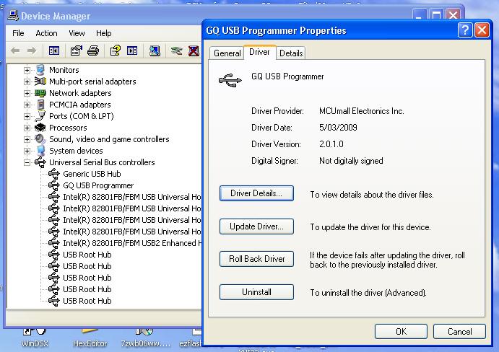Viewport: 499px width, 352px height.
Task: Click the 7zwb06ww desktop file icon
Action: point(145,338)
